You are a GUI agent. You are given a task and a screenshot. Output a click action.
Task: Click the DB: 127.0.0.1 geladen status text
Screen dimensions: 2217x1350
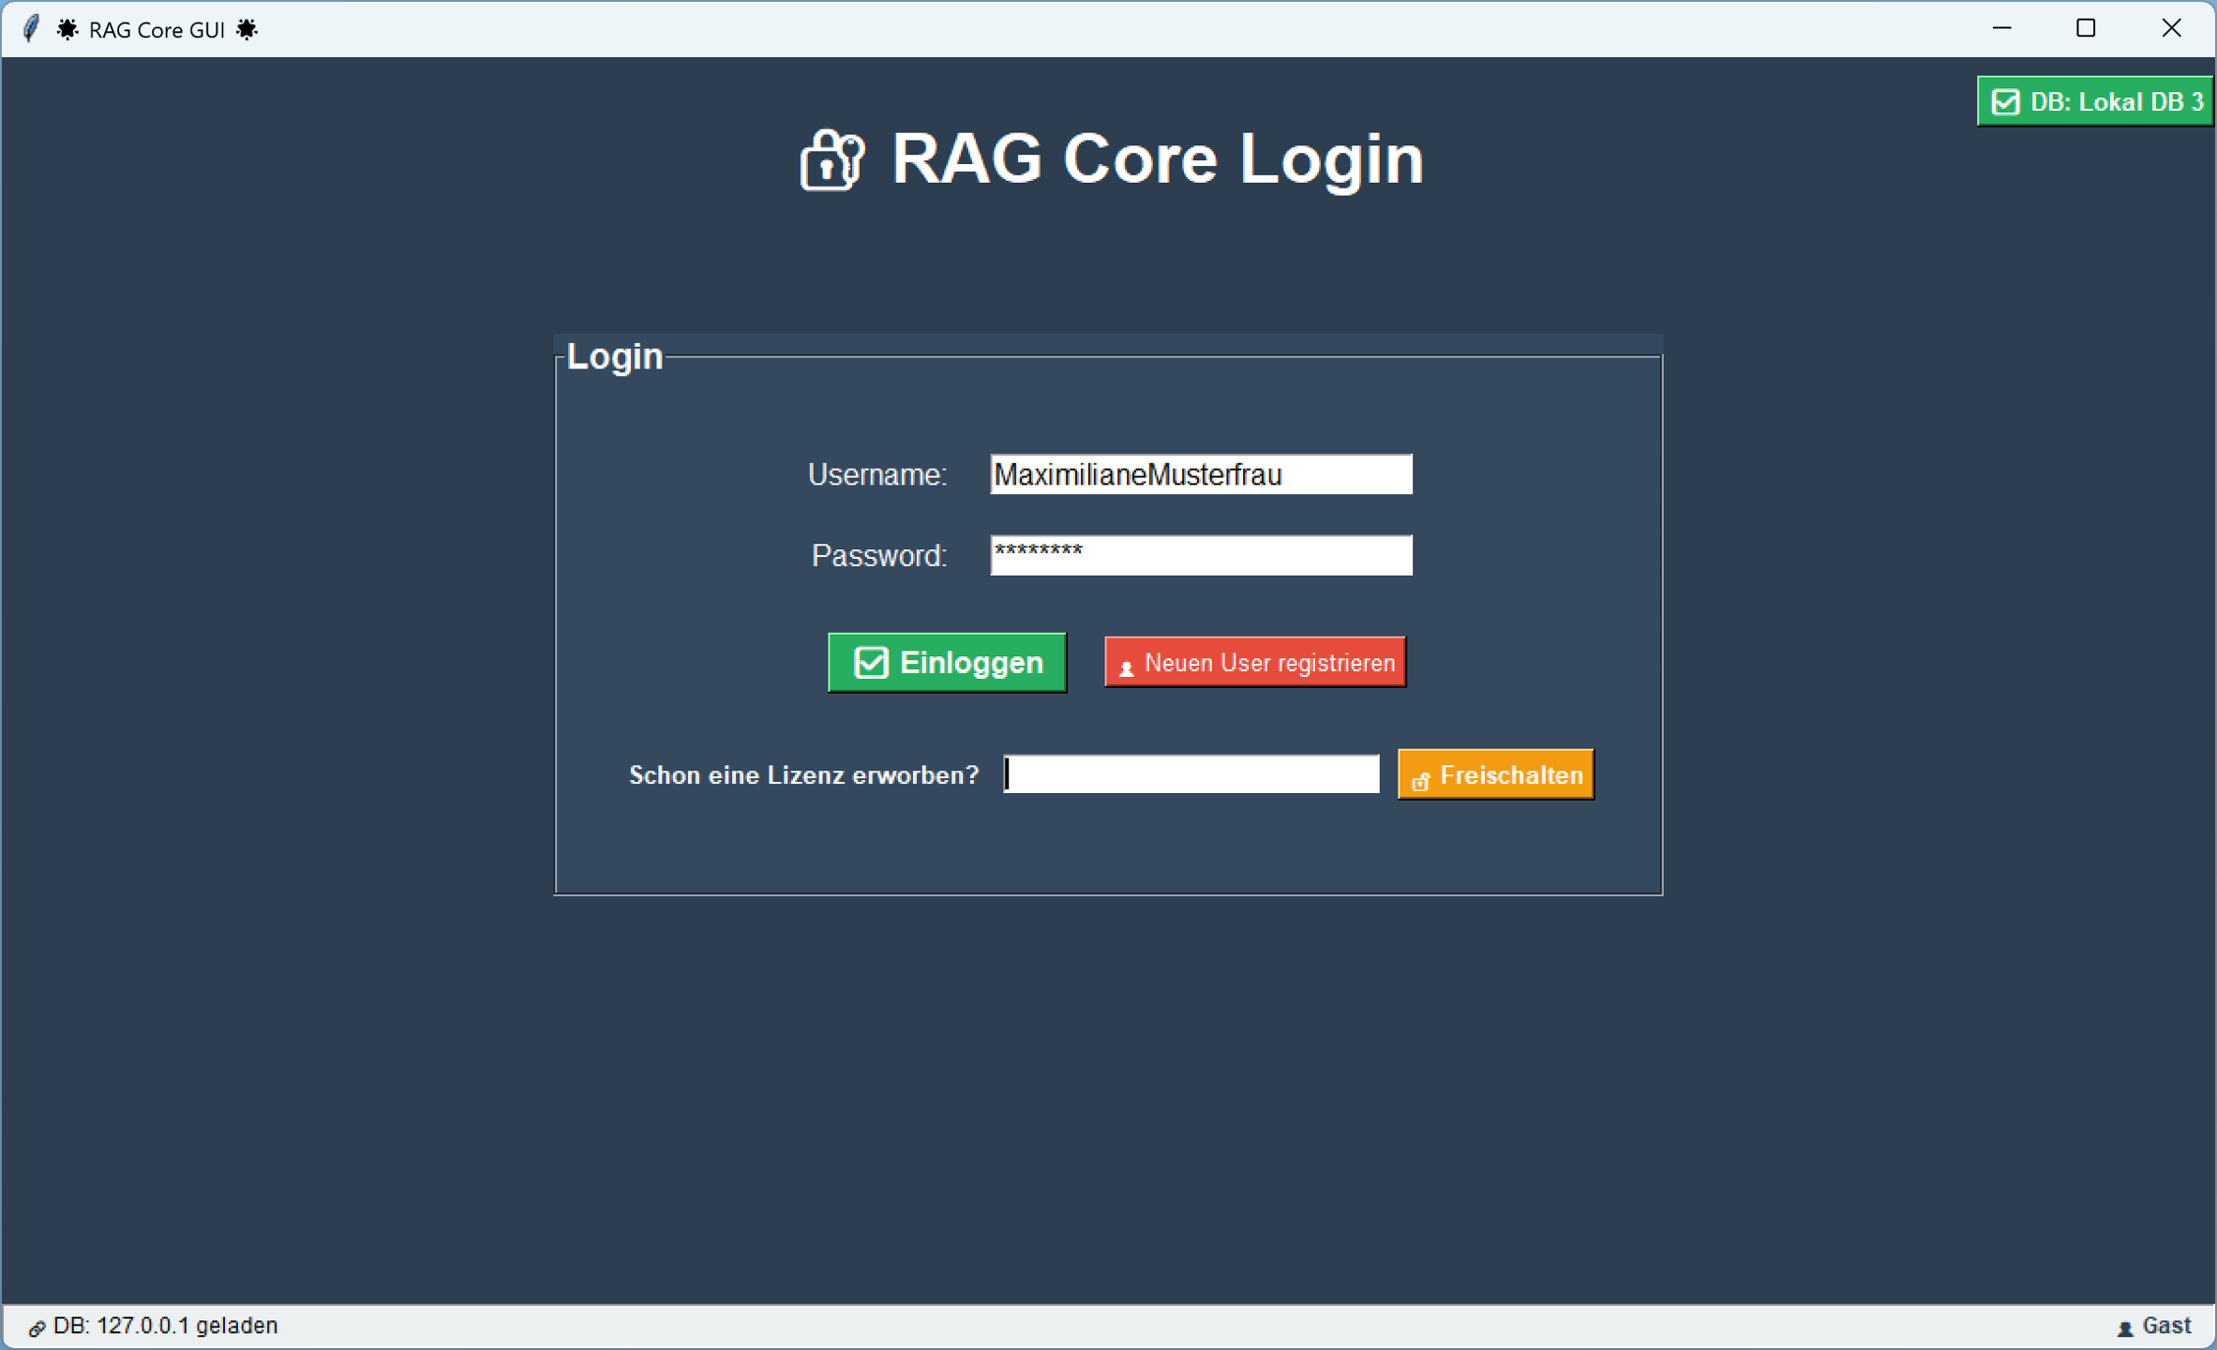coord(165,1326)
